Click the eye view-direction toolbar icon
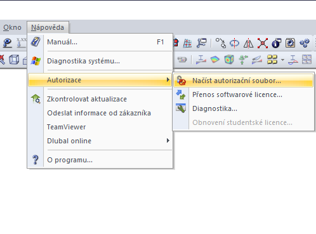Screen dimensions: 316x234 (7, 43)
